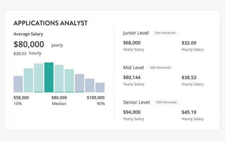Click the large $80,000 average salary figure
Image resolution: width=225 pixels, height=141 pixels.
[x=29, y=45]
